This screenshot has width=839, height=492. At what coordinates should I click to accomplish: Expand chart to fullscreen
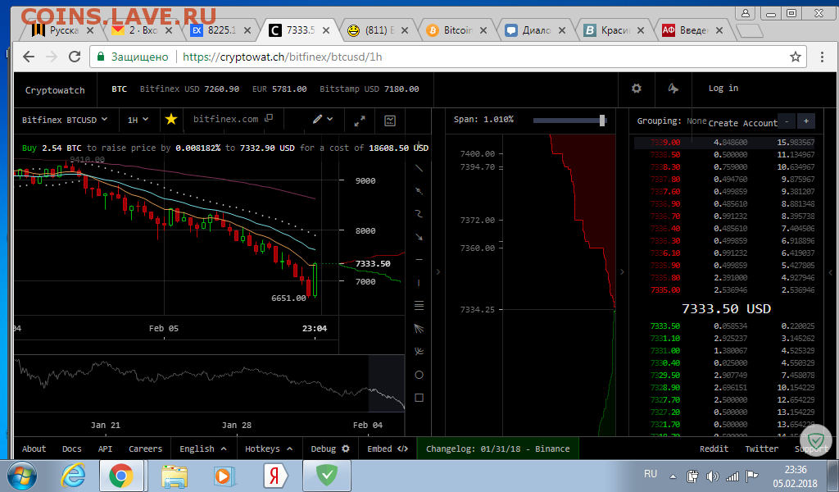tap(360, 121)
